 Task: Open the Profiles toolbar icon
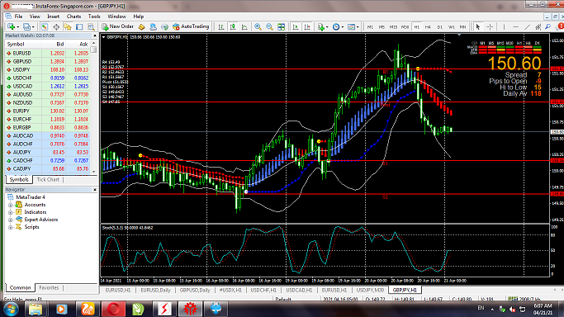pyautogui.click(x=26, y=27)
